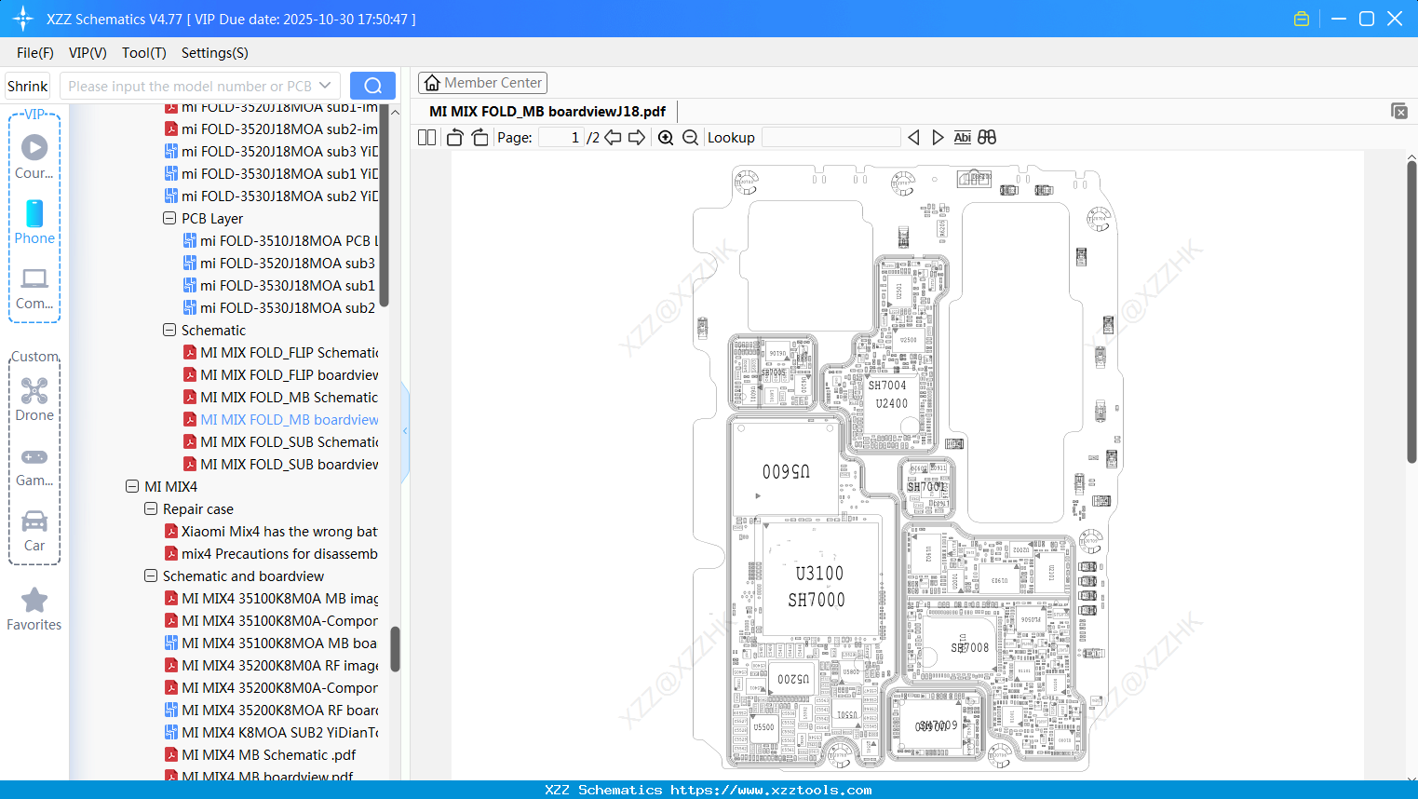Screen dimensions: 1418x799
Task: Collapse the Schematic folder
Action: [x=169, y=330]
